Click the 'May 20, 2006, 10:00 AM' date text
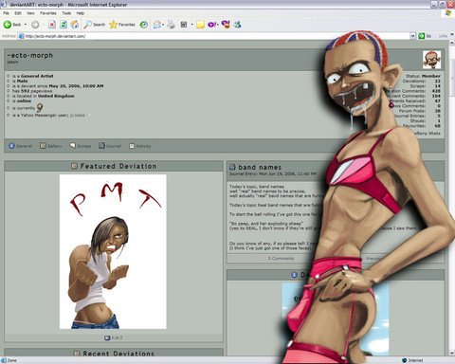Viewport: 455px width, 364px height. point(76,86)
